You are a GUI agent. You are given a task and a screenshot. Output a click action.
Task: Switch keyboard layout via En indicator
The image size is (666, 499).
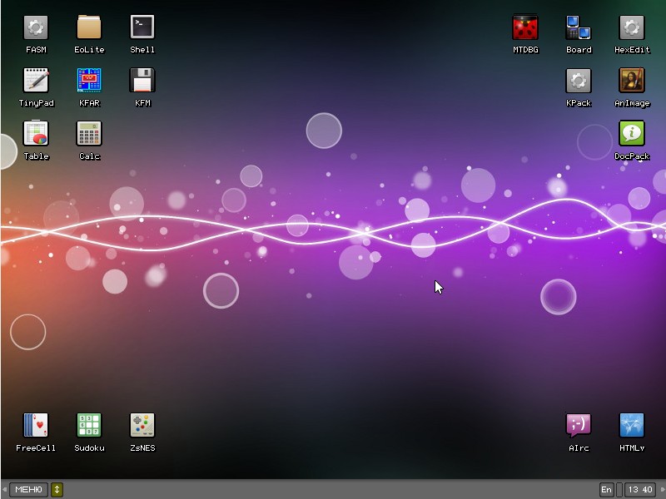606,490
